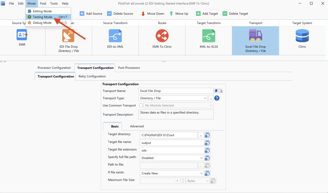The image size is (328, 193).
Task: Click the variable icon beside Target file name
Action: coord(208,143)
